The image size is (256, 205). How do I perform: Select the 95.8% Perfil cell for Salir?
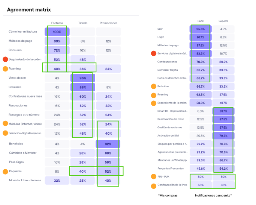pyautogui.click(x=201, y=29)
